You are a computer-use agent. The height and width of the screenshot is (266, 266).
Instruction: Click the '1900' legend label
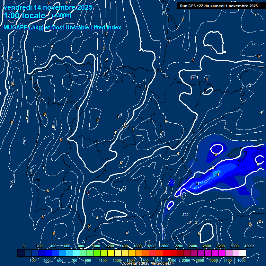[x=158, y=260]
